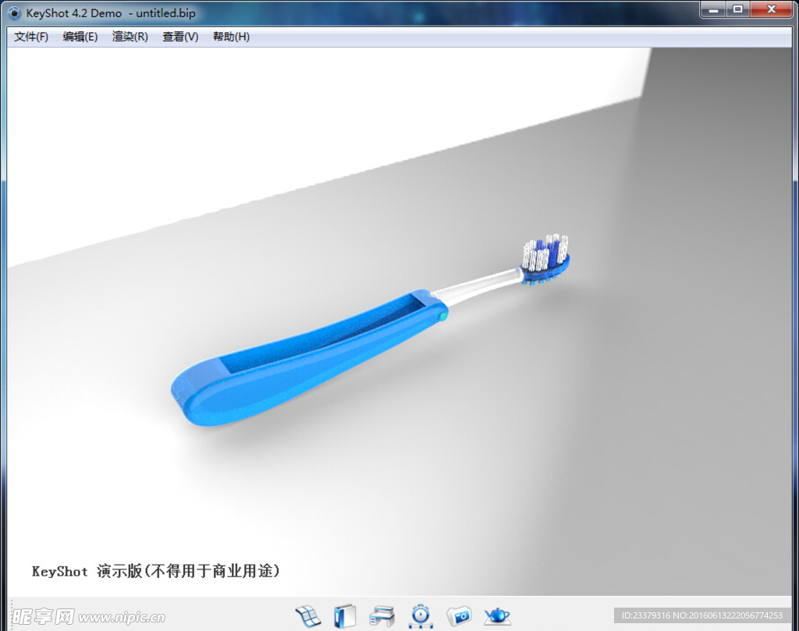Open the 文件(F) menu
The image size is (799, 631).
click(31, 37)
